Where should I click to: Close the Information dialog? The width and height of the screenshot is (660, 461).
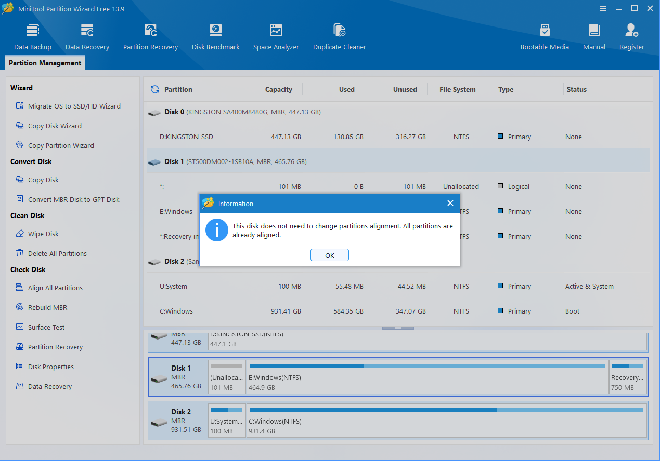click(450, 204)
